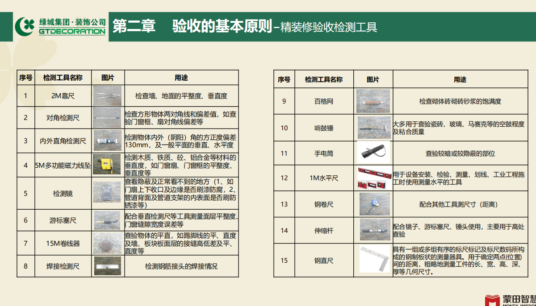Click serial number 12 in right table
The width and height of the screenshot is (536, 306).
click(x=284, y=178)
